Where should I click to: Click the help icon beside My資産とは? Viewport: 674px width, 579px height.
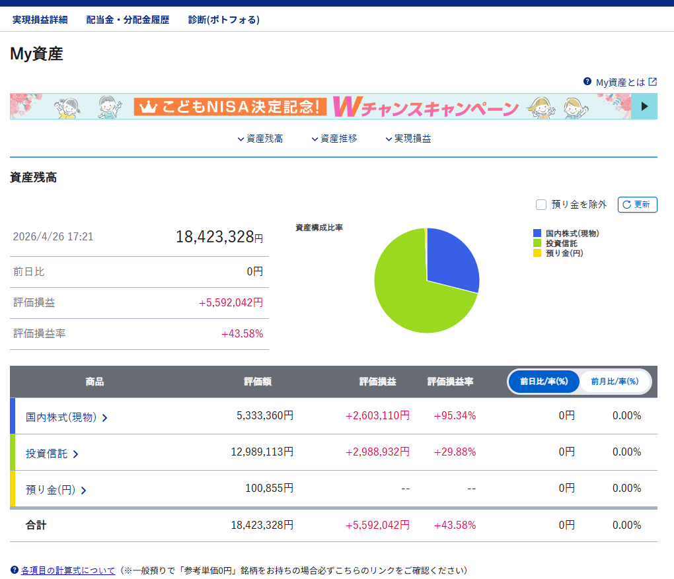click(x=587, y=82)
